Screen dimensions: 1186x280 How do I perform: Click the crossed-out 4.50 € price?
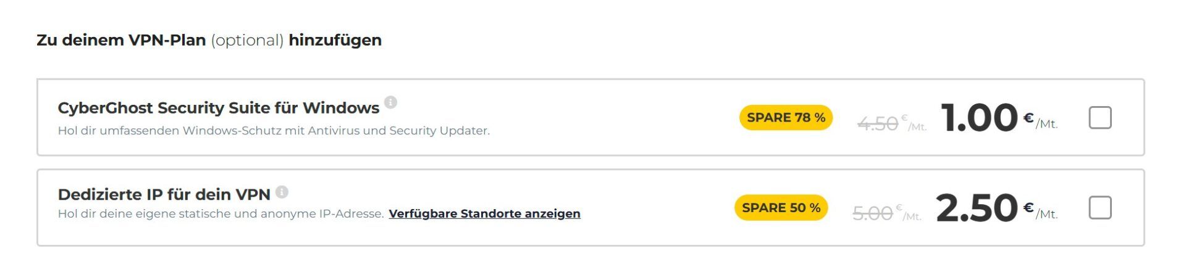tap(892, 123)
